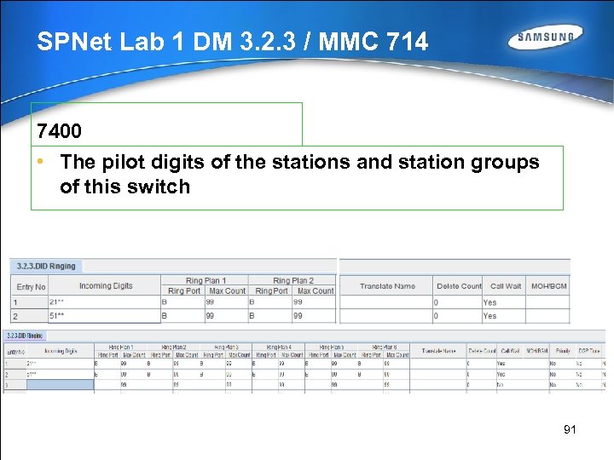Click MOH/BCM header in upper table
This screenshot has height=460, width=614.
548,286
